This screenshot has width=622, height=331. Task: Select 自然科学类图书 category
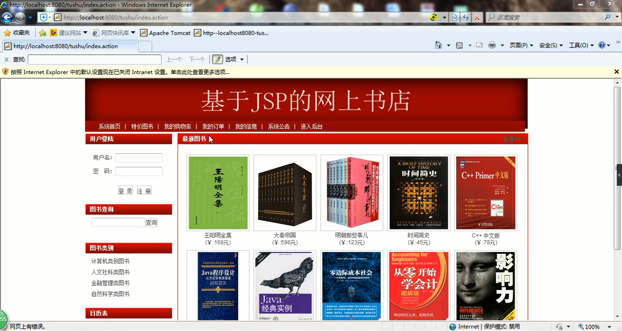pyautogui.click(x=110, y=294)
